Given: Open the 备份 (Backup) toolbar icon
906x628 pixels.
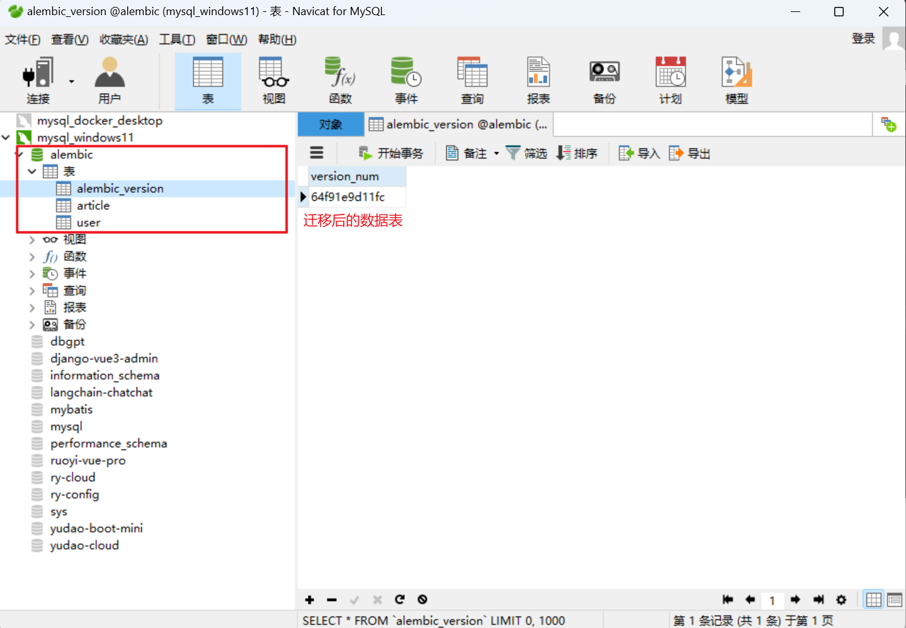Looking at the screenshot, I should click(x=604, y=80).
